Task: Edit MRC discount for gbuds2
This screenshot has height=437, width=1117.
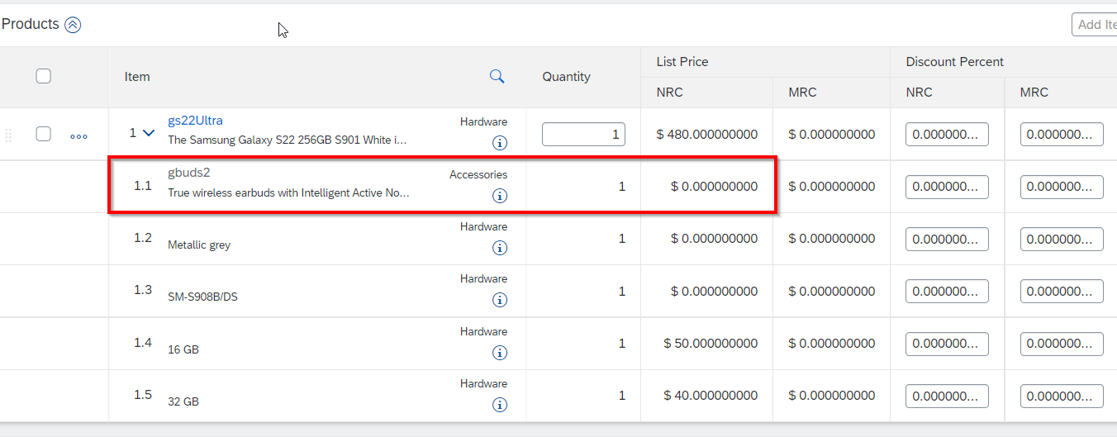Action: (x=1062, y=187)
